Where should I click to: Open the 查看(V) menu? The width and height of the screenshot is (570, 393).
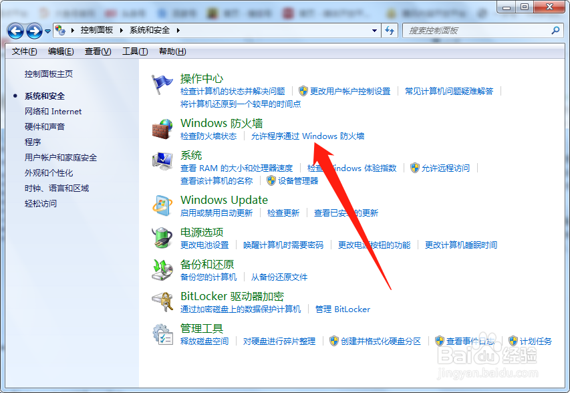coord(98,51)
